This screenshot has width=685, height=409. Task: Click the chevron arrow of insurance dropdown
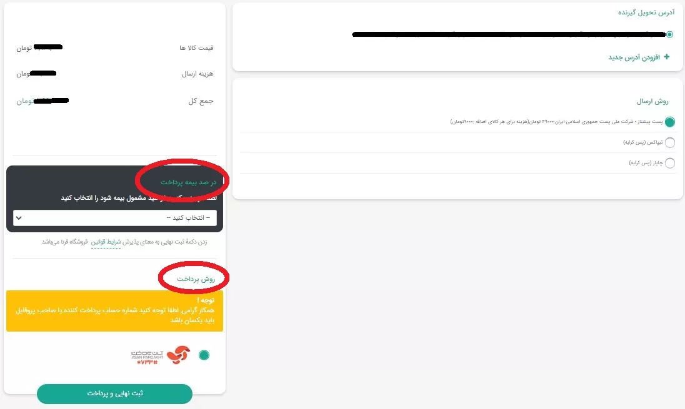click(x=19, y=218)
